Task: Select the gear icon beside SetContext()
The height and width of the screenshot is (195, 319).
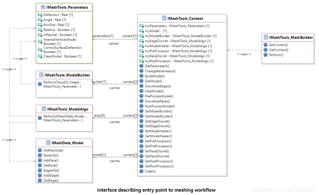Action: point(265,45)
